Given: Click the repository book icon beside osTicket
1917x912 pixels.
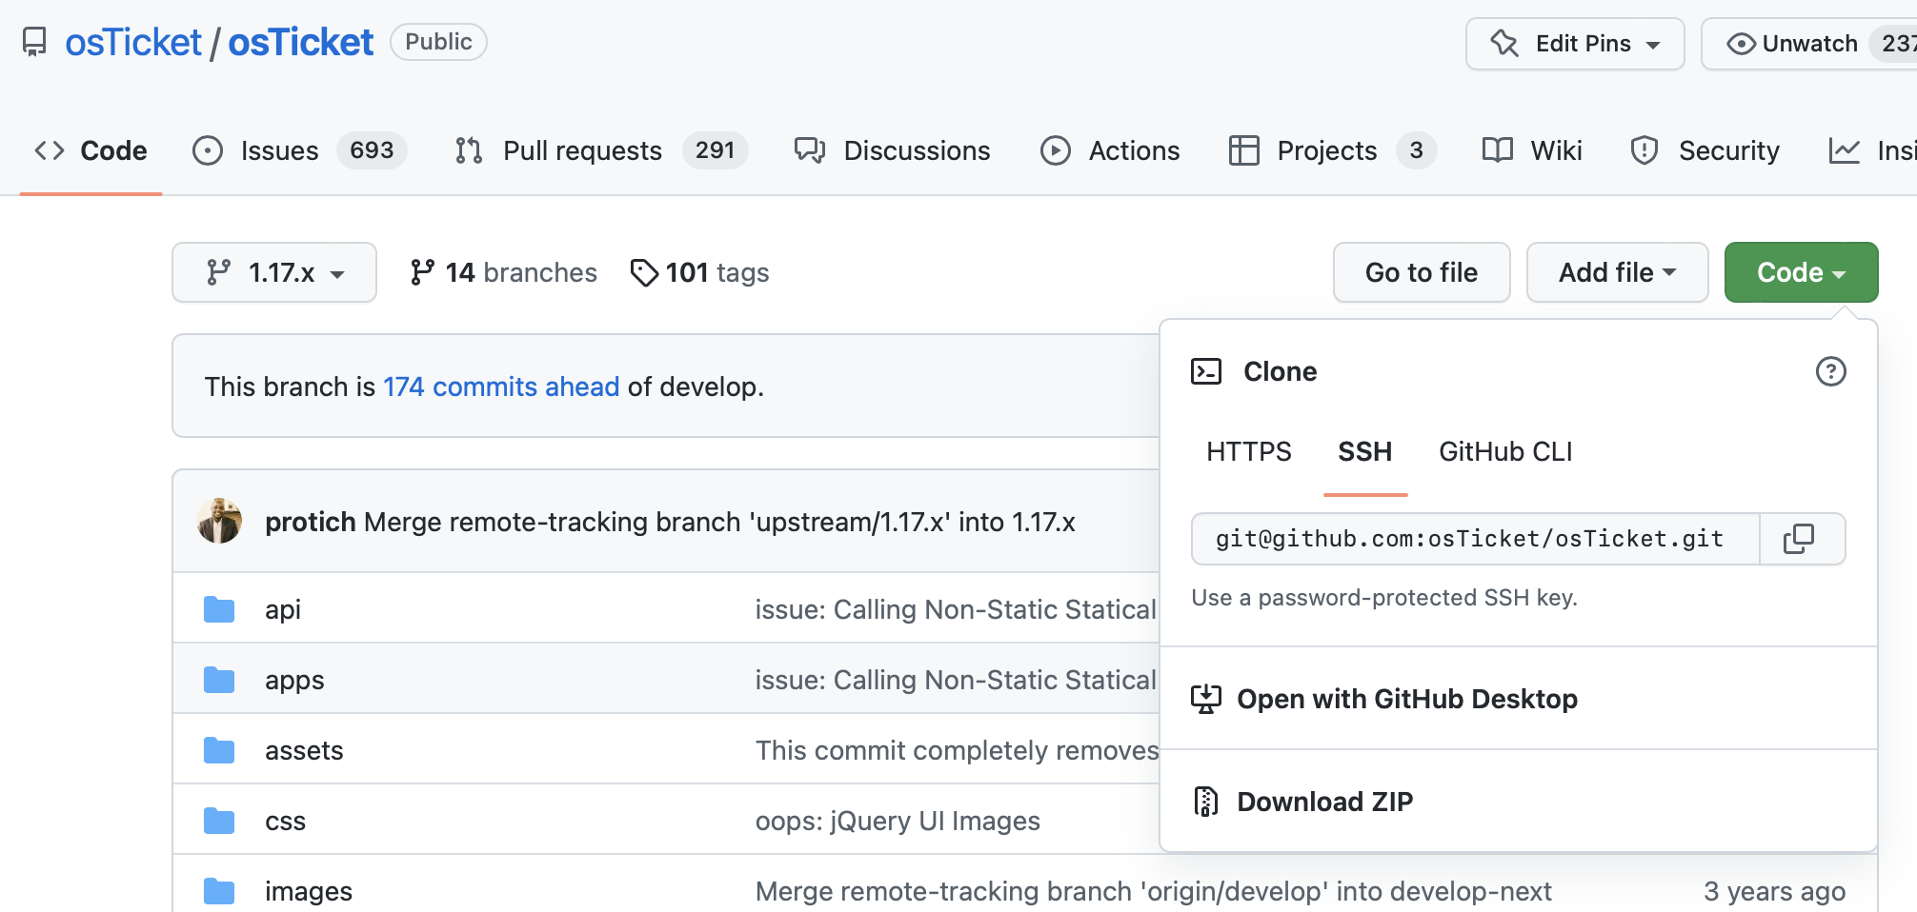Looking at the screenshot, I should [x=31, y=41].
